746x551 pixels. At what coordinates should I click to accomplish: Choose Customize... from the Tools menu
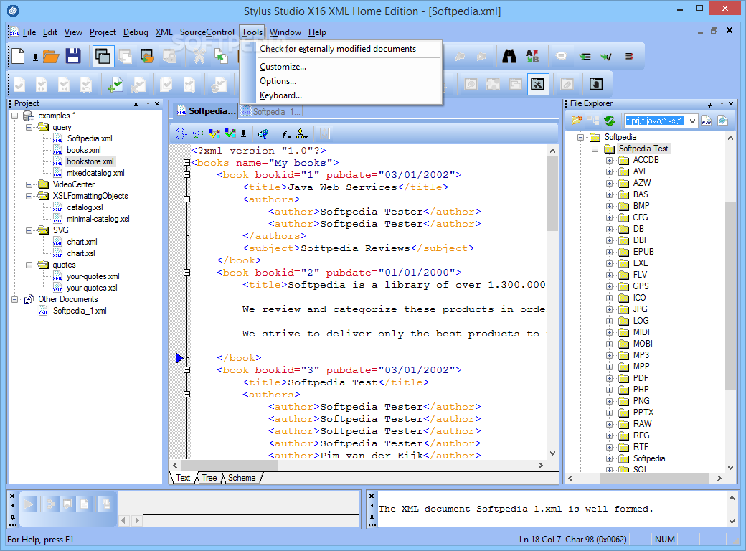tap(283, 67)
